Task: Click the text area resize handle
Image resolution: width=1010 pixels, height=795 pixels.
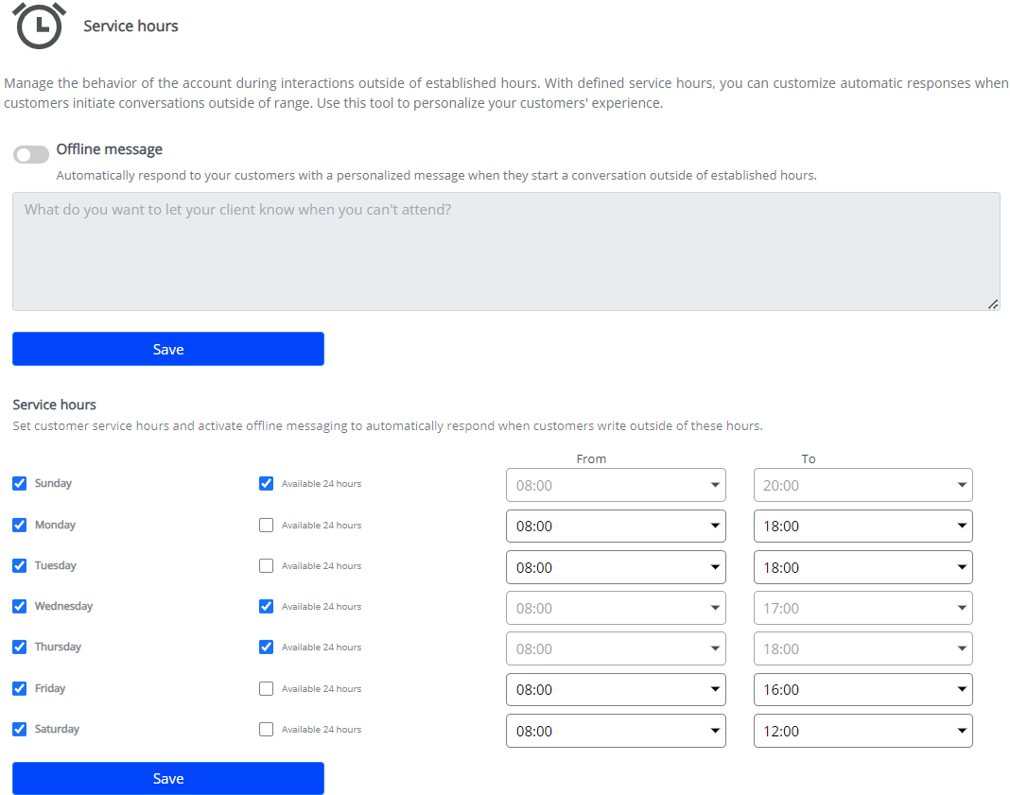Action: 993,304
